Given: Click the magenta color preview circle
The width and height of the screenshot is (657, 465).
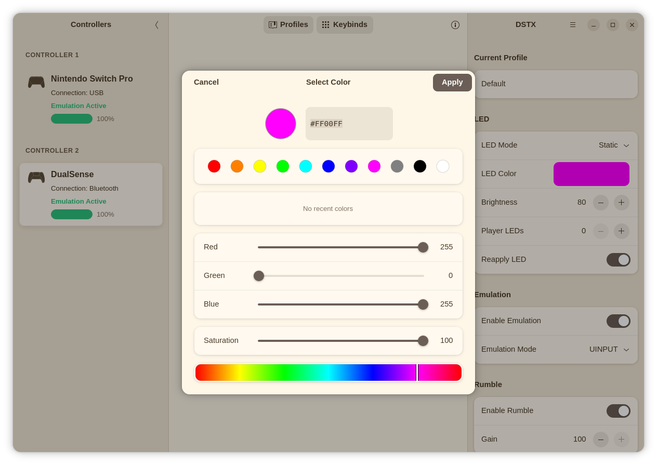Looking at the screenshot, I should (x=281, y=124).
